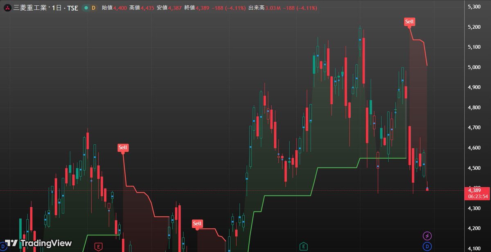Click the 出来高 3.03M volume value
Image resolution: width=491 pixels, height=252 pixels.
pyautogui.click(x=264, y=8)
